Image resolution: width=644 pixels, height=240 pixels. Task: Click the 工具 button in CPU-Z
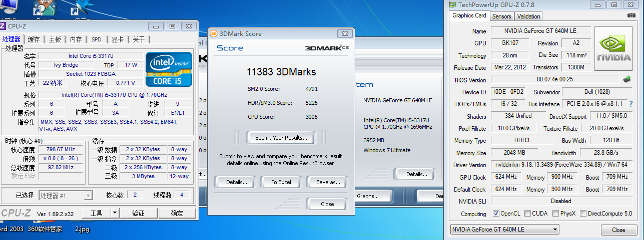point(96,213)
